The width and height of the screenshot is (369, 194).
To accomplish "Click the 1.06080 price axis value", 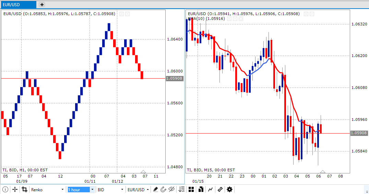I will (359, 88).
